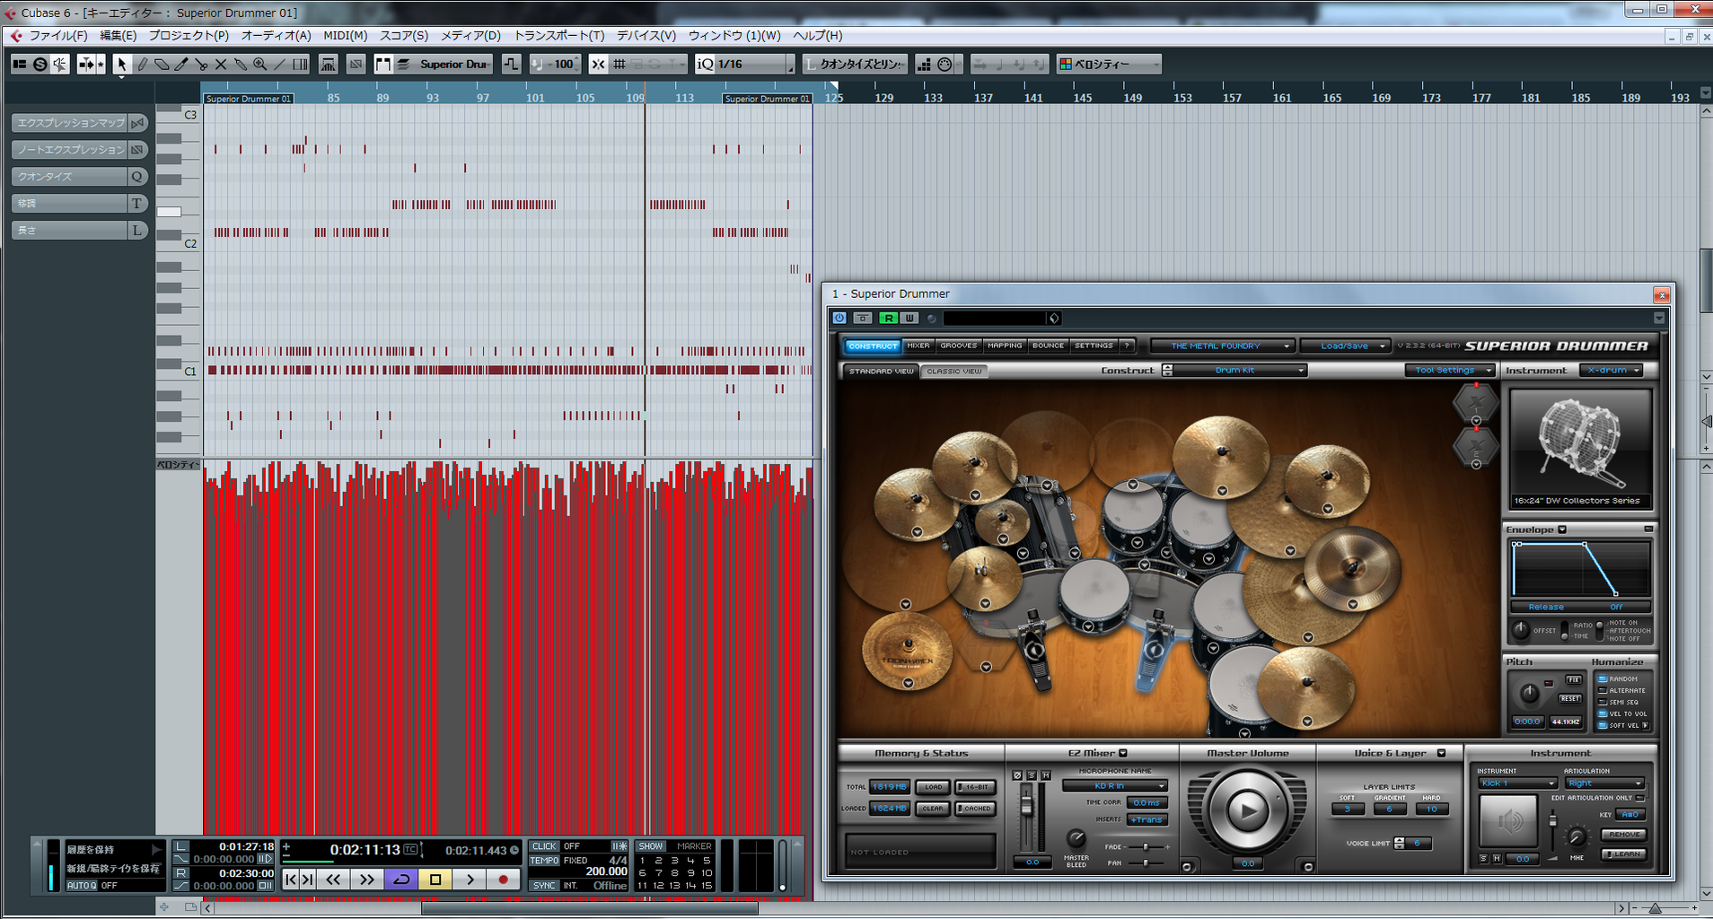
Task: Select the Glue tool
Action: (241, 64)
